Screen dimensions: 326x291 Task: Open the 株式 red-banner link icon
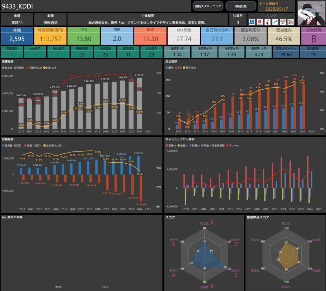pos(283,22)
